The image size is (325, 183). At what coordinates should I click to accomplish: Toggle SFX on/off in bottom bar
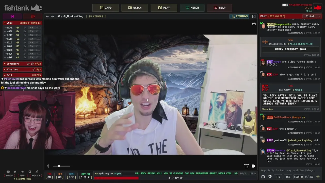[x=60, y=176]
